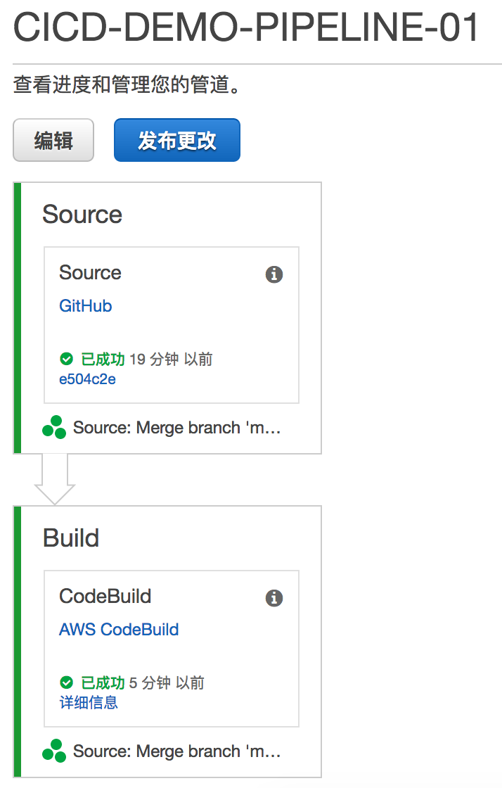The width and height of the screenshot is (502, 788).
Task: Click the CodeBuild action name
Action: coord(105,597)
